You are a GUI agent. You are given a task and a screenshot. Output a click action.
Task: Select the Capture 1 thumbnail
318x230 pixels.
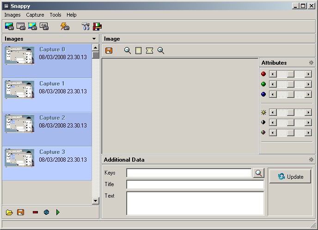[x=19, y=90]
